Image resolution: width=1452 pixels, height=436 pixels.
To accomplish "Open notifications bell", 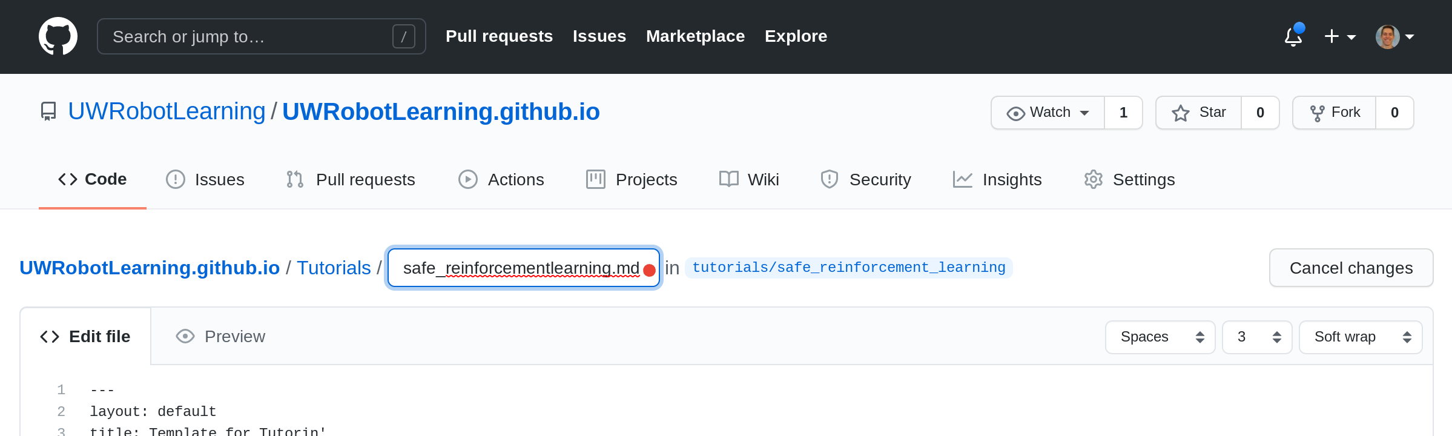I will (x=1294, y=36).
